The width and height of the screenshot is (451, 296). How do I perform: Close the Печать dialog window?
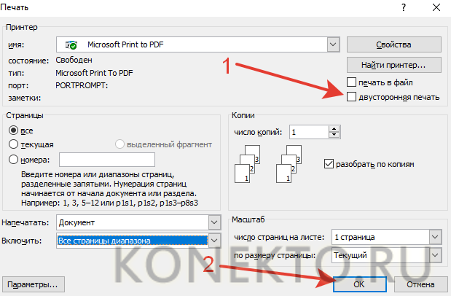435,6
